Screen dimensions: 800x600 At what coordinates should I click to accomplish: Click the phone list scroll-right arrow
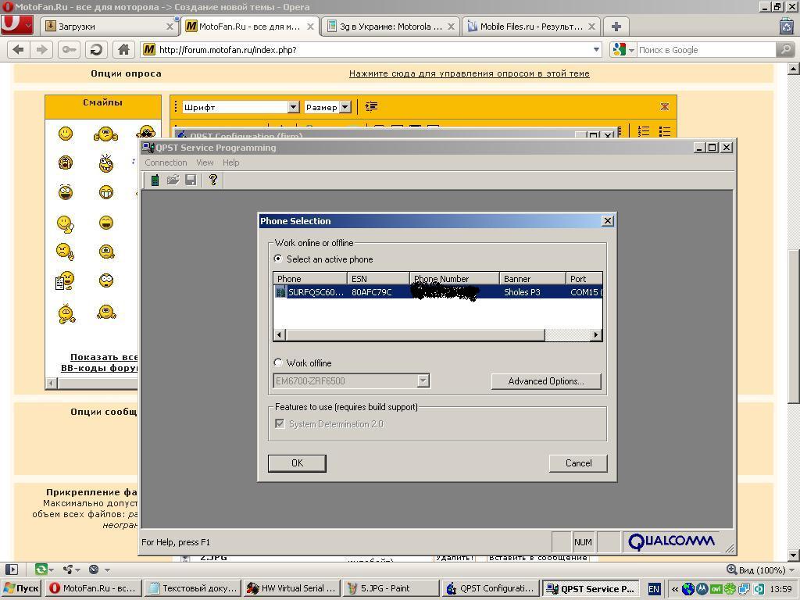pos(596,334)
